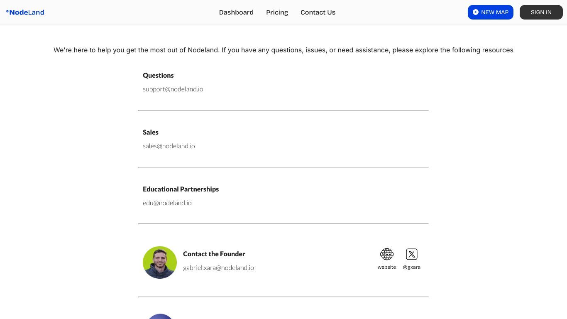Select Contact Us in the navigation
Viewport: 567px width, 319px height.
318,12
